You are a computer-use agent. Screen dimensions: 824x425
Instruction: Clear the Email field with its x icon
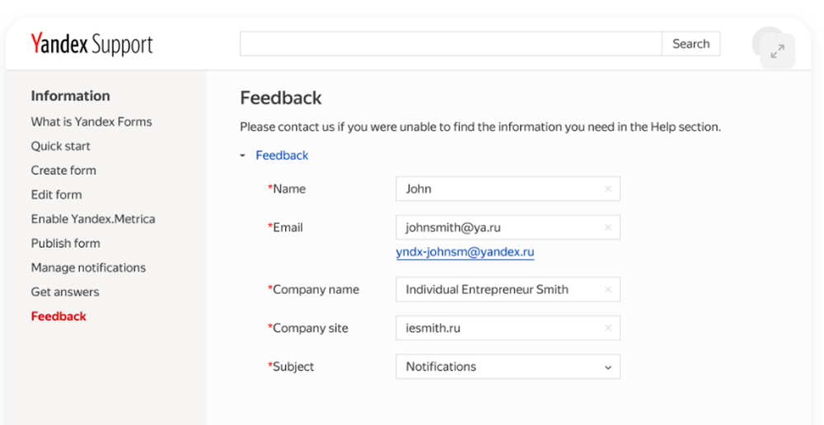click(x=608, y=227)
